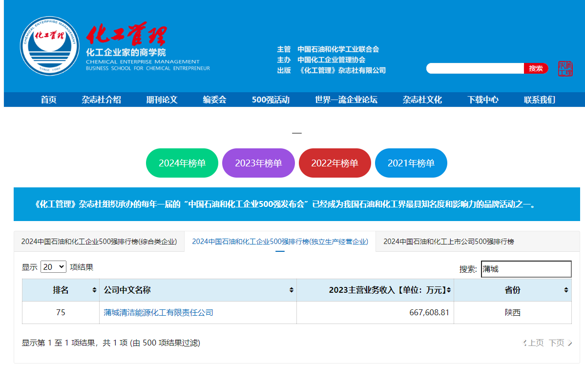
Task: Go to 下页 pagination link
Action: 559,343
